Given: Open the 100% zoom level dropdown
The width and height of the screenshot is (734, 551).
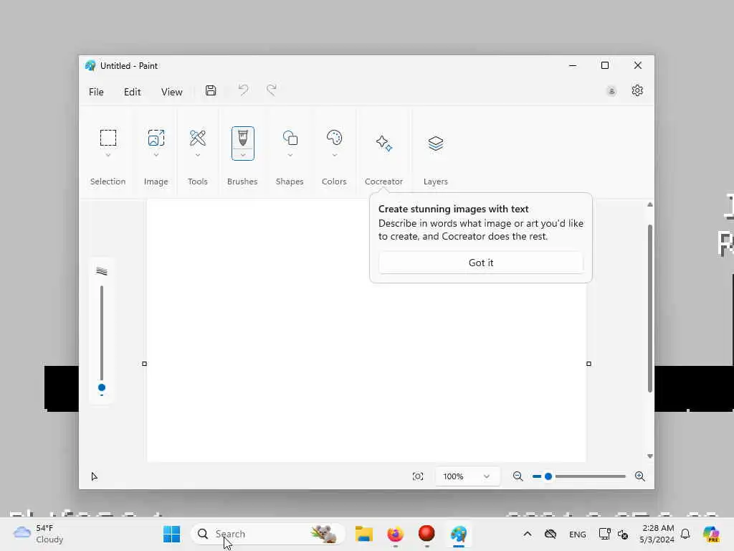Looking at the screenshot, I should [467, 476].
